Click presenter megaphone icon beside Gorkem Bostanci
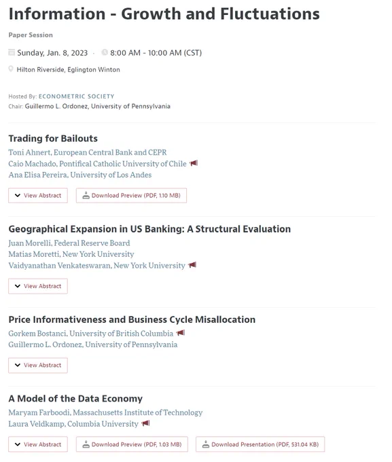Viewport: 392px width, 462px height. pos(181,333)
